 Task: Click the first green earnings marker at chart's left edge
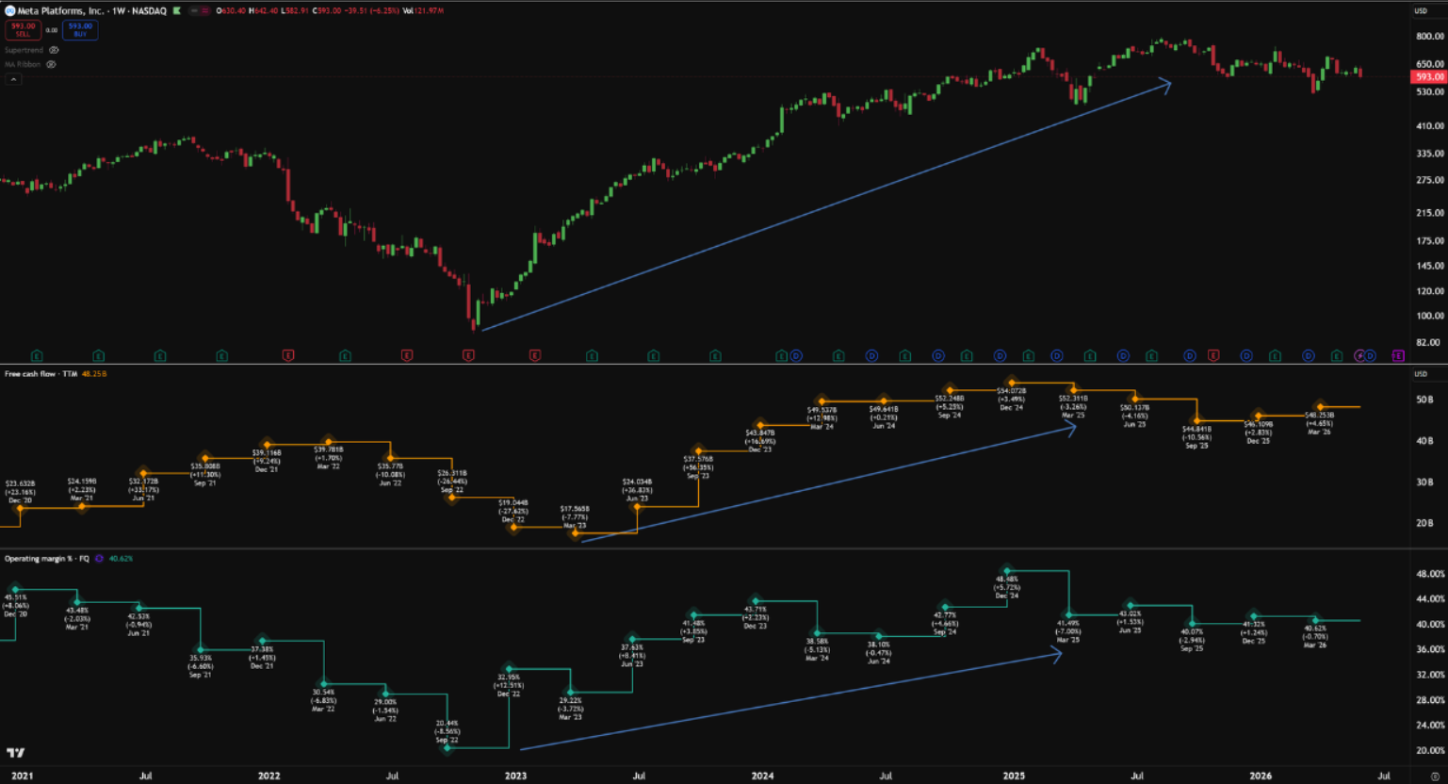point(37,355)
